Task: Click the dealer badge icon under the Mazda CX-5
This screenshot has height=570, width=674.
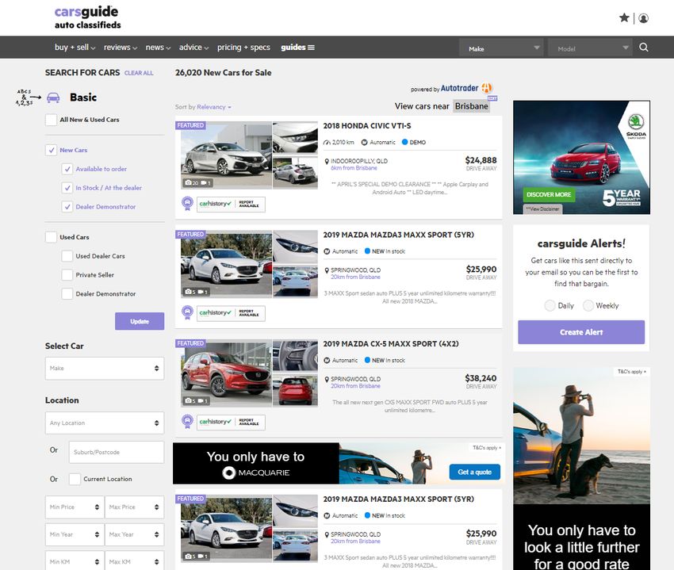Action: tap(187, 421)
